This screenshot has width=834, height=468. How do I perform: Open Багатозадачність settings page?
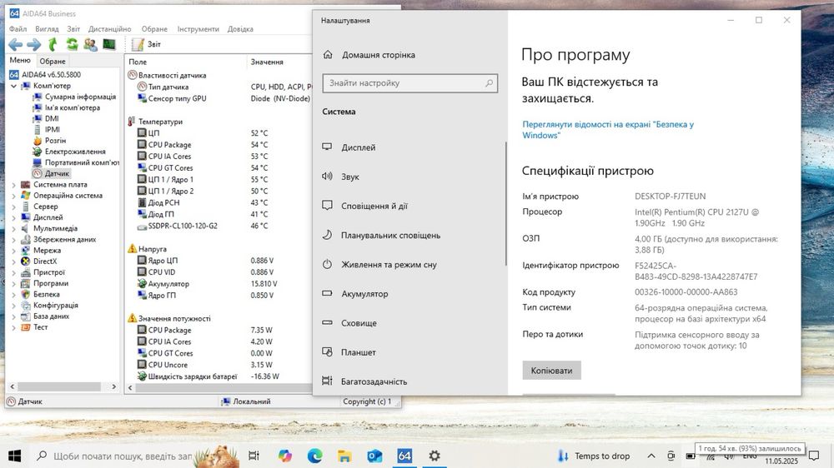tap(409, 381)
